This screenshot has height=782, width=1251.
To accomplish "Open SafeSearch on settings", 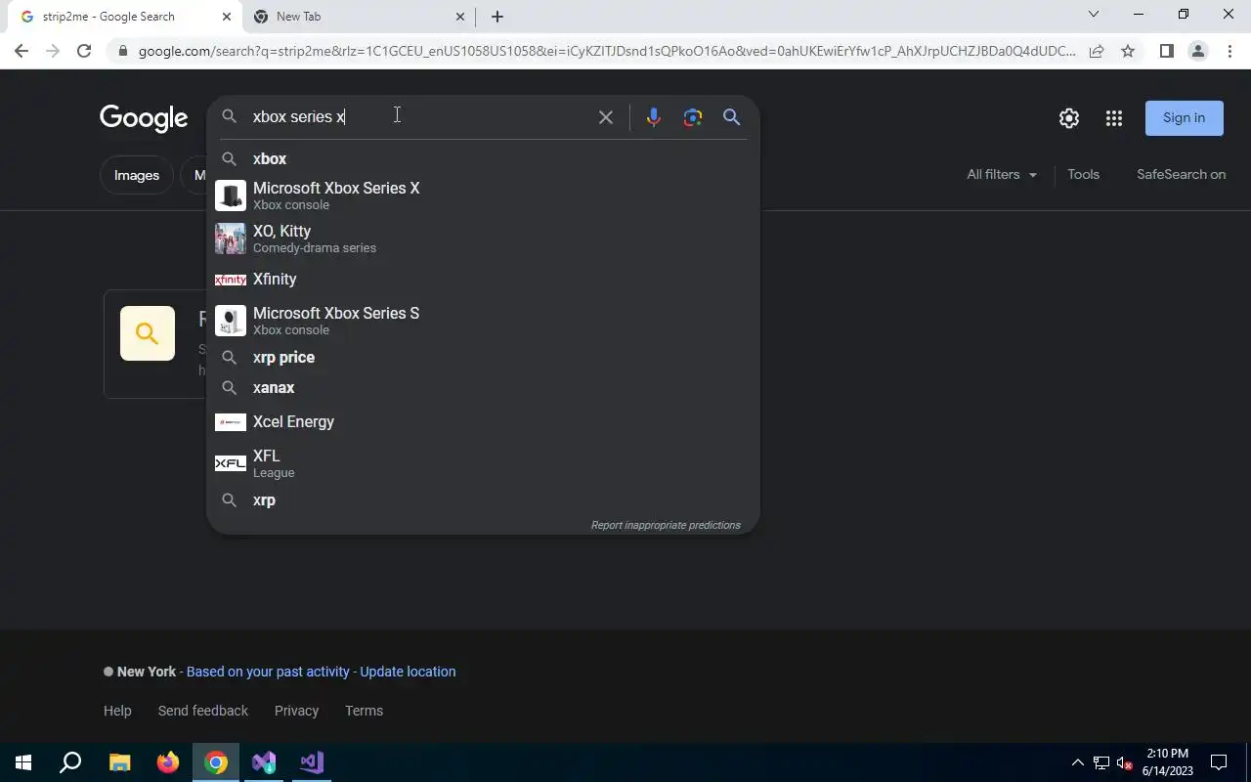I will [x=1181, y=174].
